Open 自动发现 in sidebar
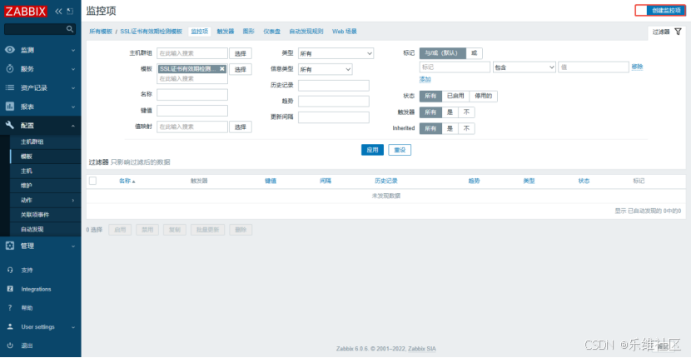The height and width of the screenshot is (358, 691). (x=32, y=229)
